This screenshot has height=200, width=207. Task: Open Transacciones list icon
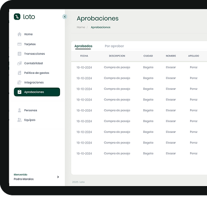[19, 54]
